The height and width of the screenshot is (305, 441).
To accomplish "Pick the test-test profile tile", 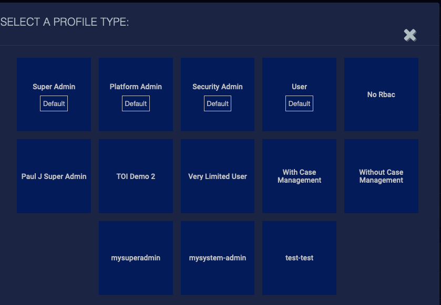I will click(299, 258).
